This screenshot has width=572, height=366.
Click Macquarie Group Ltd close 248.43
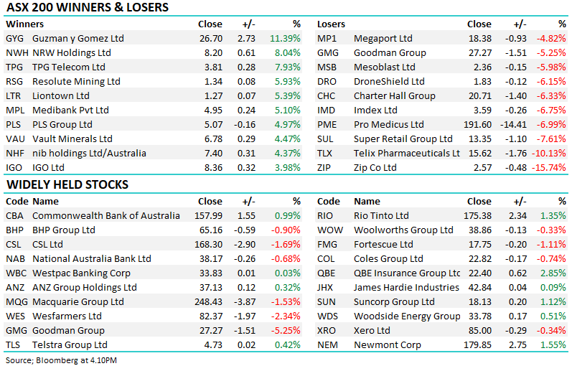click(208, 302)
